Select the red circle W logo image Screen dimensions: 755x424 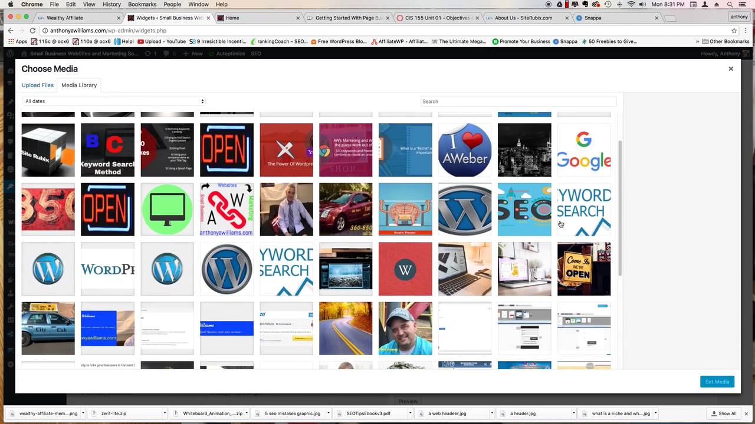tap(405, 269)
